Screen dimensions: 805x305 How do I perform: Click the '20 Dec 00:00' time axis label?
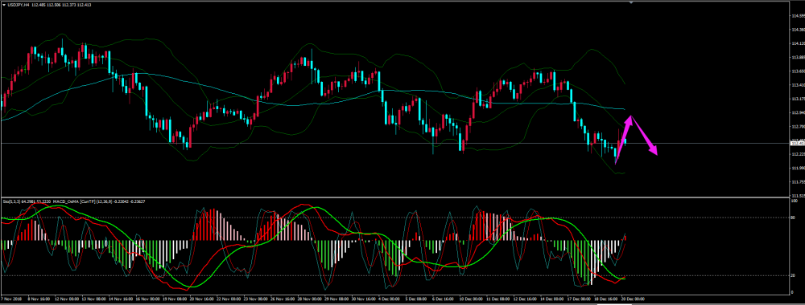[x=633, y=298]
